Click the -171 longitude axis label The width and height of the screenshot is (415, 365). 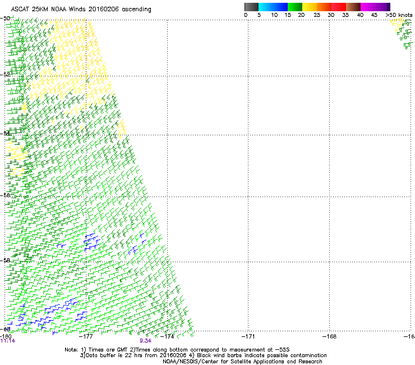248,336
